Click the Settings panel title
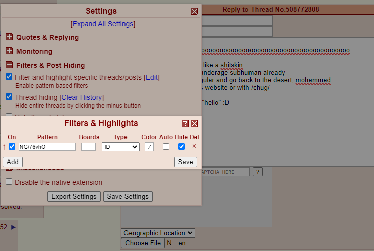The image size is (374, 251). pos(101,11)
